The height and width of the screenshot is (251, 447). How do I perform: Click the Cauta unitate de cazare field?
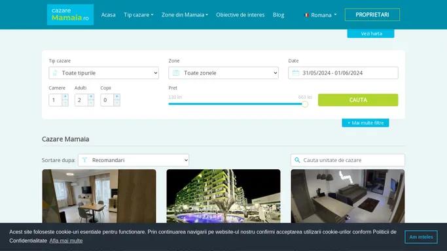(x=348, y=160)
